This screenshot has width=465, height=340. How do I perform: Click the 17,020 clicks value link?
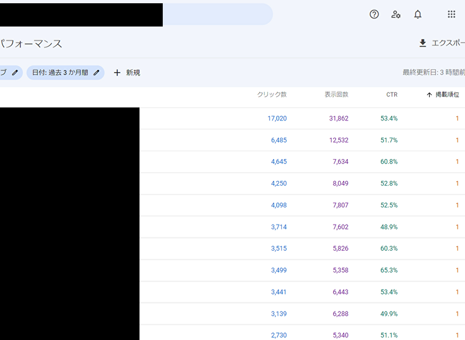(277, 118)
